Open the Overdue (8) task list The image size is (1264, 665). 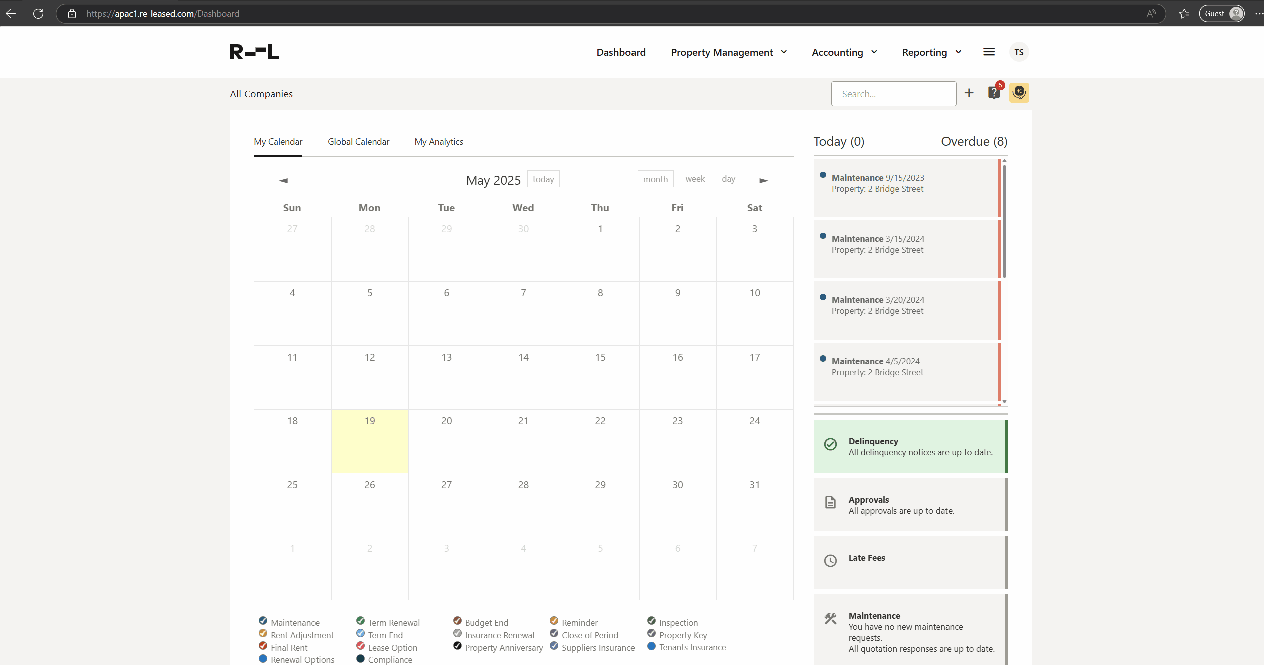coord(974,141)
